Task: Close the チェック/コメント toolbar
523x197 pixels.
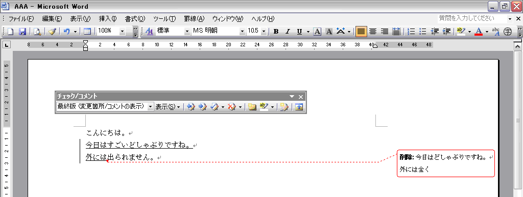Action: [300, 97]
